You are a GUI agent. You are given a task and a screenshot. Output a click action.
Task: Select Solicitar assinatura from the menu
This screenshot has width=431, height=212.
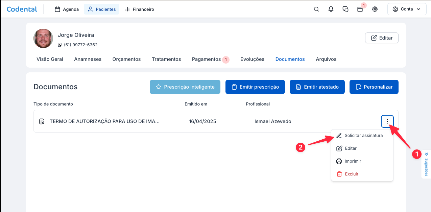(x=363, y=136)
